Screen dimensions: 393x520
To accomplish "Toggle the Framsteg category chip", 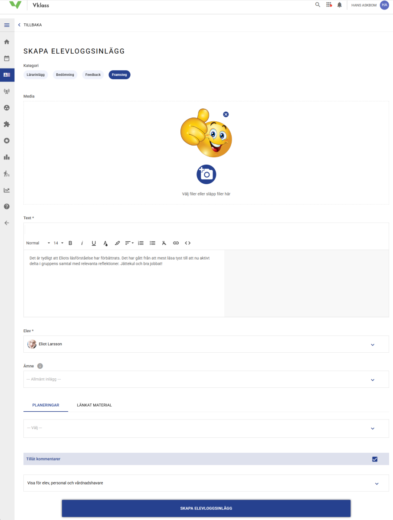I will tap(119, 75).
